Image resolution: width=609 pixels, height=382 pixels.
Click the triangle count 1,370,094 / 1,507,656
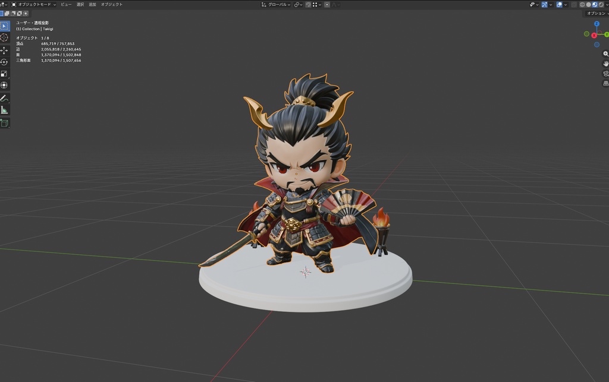(x=61, y=61)
